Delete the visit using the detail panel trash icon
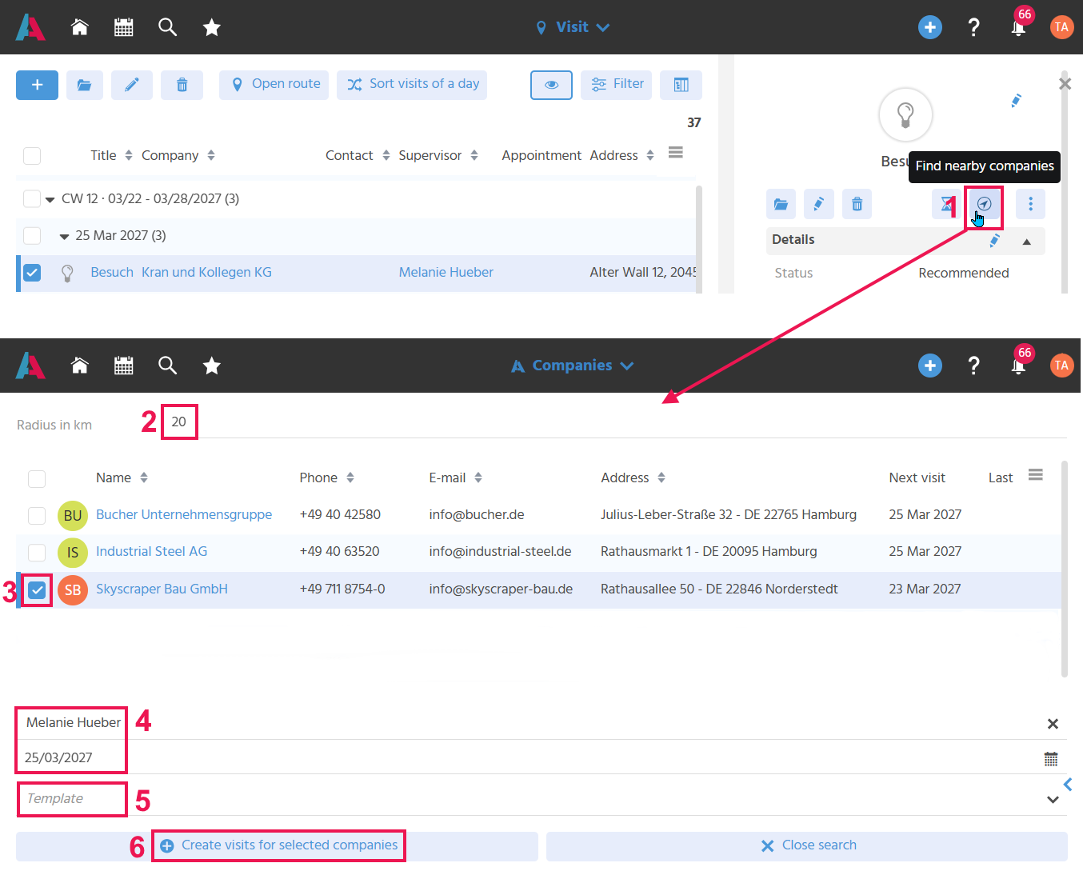Viewport: 1083px width, 871px height. [x=857, y=204]
